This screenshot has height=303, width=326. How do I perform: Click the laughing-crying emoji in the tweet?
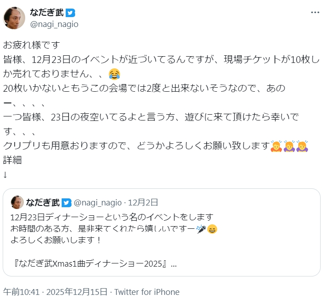115,73
